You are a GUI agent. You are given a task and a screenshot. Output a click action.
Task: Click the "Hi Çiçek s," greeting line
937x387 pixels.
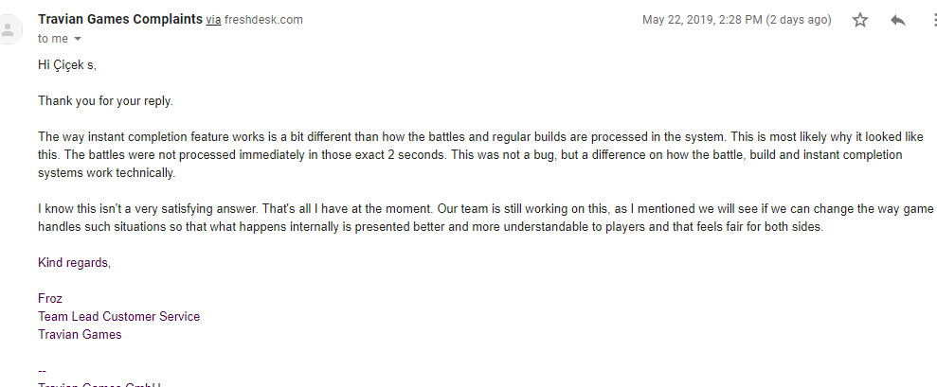(x=67, y=66)
